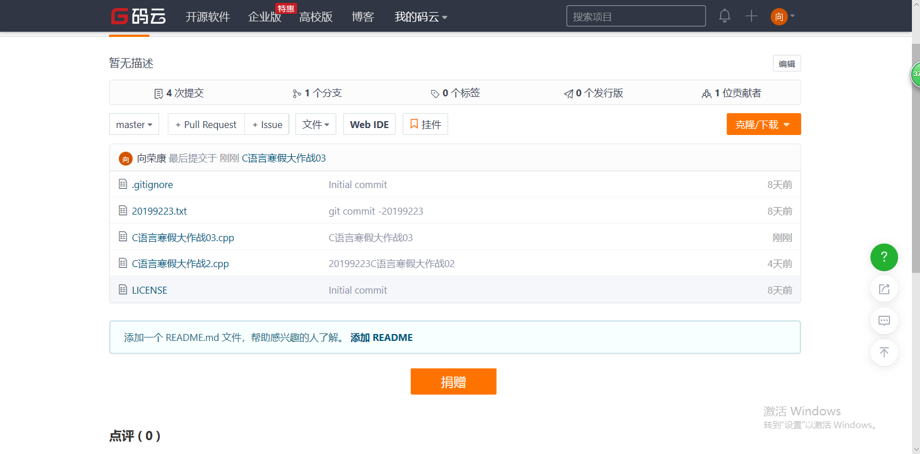Click the file icon beside C语言寒假大作战2.cpp
This screenshot has width=920, height=454.
[123, 263]
